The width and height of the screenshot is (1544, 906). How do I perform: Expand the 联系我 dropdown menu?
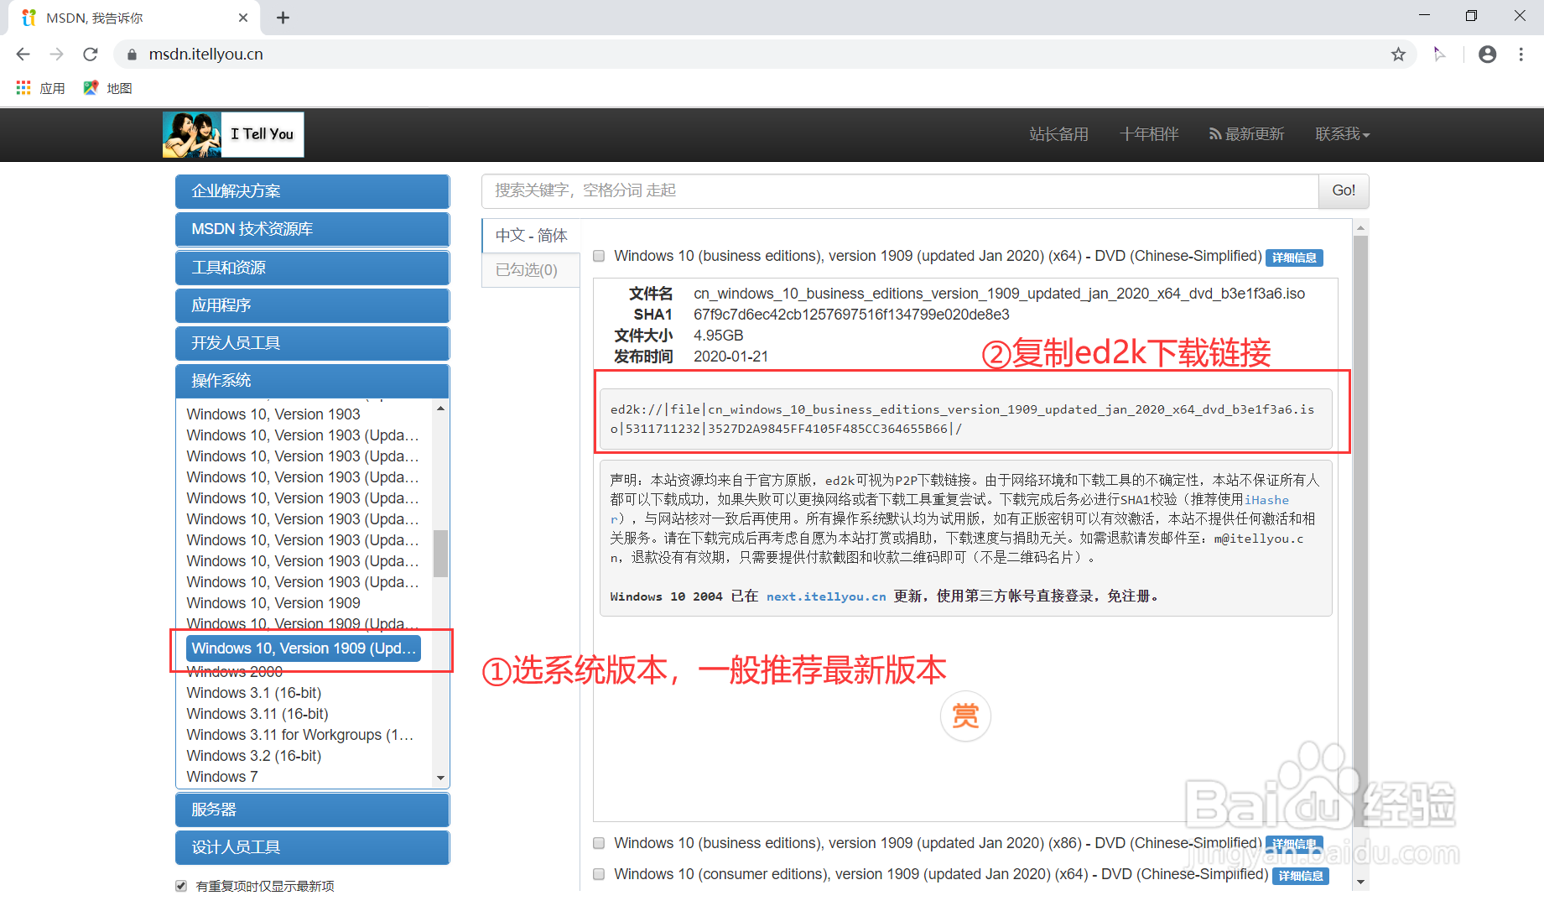pyautogui.click(x=1342, y=134)
